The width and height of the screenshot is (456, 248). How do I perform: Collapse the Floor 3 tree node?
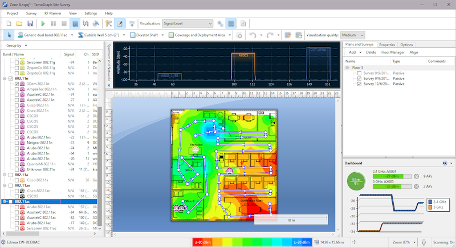(x=347, y=68)
